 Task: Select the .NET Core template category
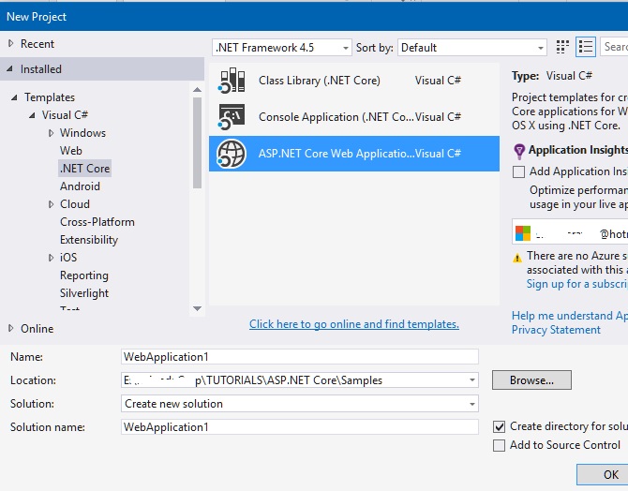pos(85,169)
